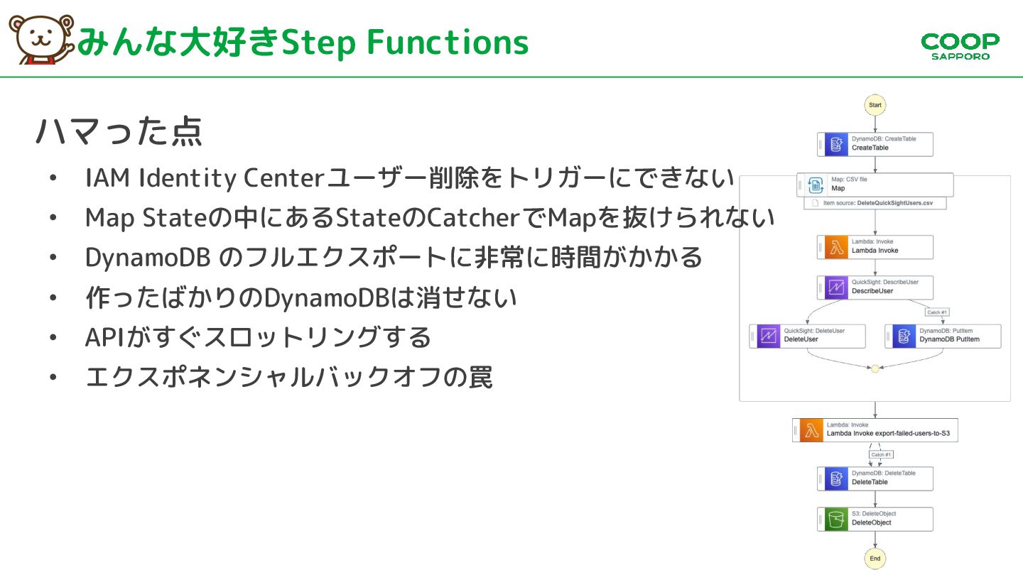Screen dimensions: 1023x575
Task: Click the Map state CSV file icon
Action: pyautogui.click(x=816, y=185)
